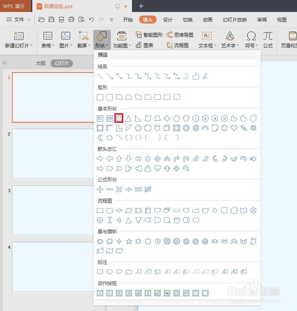297x311 pixels.
Task: Pick the straight line shape
Action: point(100,76)
